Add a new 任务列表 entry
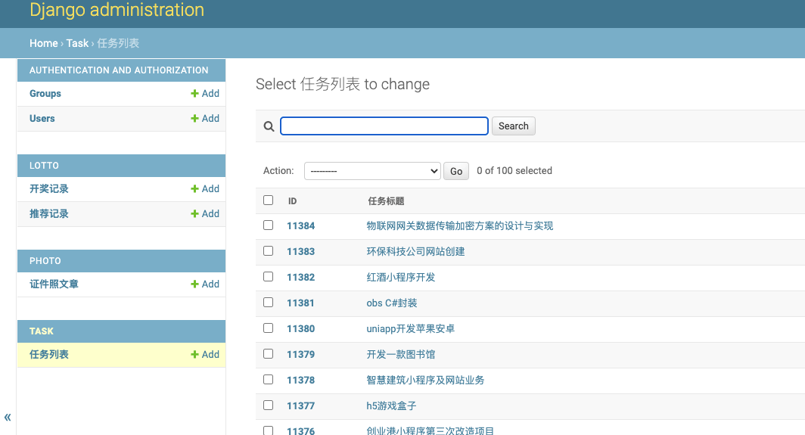The width and height of the screenshot is (805, 435). (x=205, y=354)
